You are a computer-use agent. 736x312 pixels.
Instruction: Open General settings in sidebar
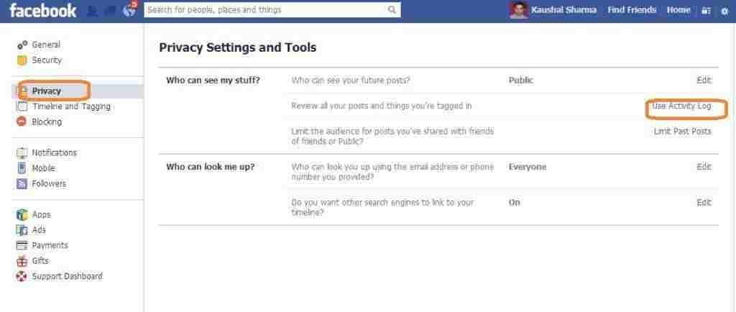pyautogui.click(x=46, y=45)
